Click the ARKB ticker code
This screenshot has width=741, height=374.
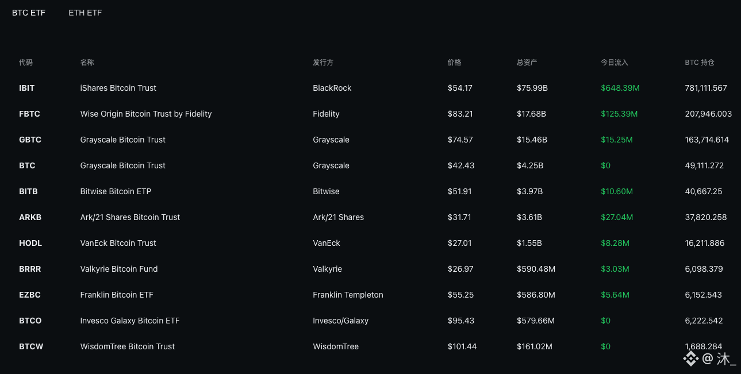[x=30, y=217]
